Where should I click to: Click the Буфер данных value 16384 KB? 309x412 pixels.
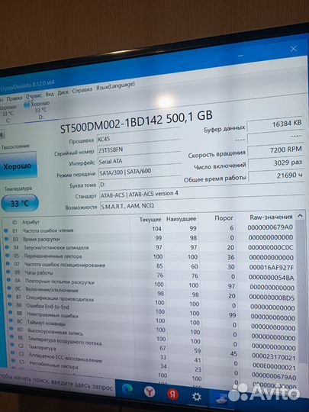click(x=276, y=124)
